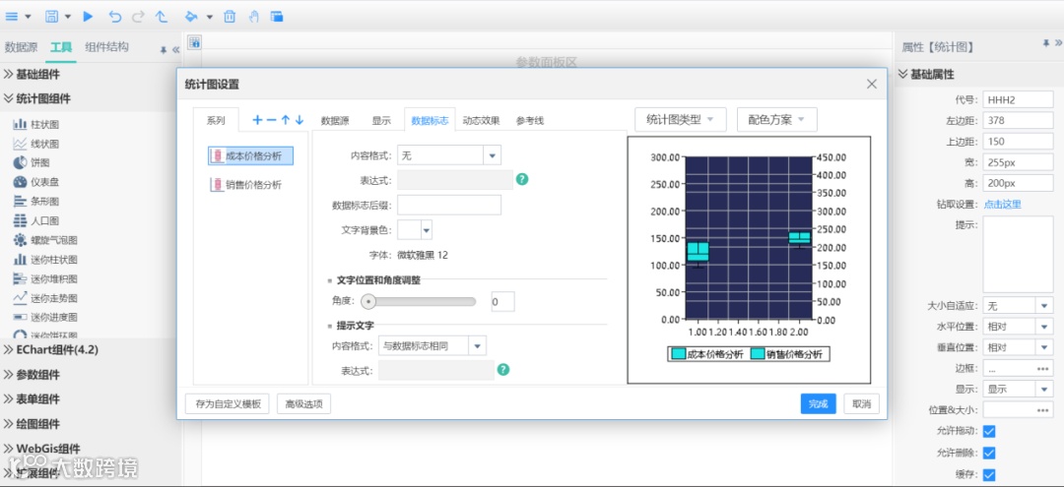Image resolution: width=1064 pixels, height=487 pixels.
Task: Open the 内容格式 dropdown showing 无
Action: (x=449, y=155)
